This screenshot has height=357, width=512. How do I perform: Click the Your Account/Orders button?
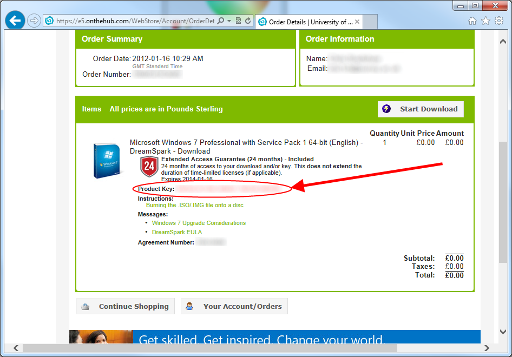tap(234, 306)
